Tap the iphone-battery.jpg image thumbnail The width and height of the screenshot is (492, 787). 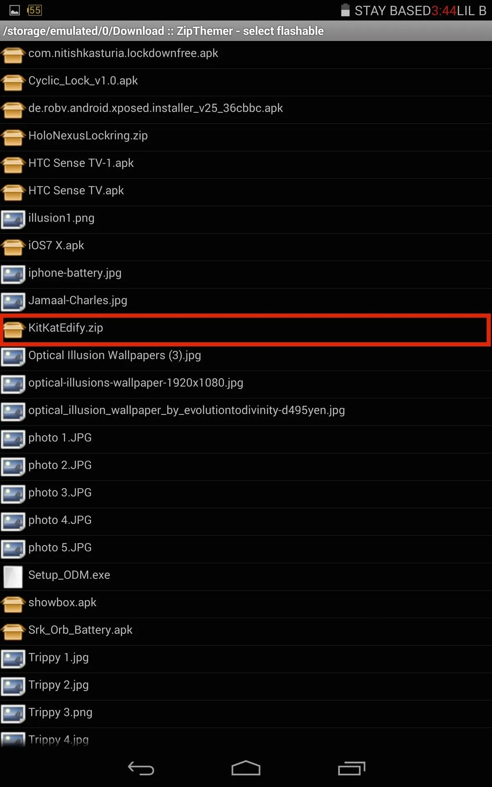click(x=13, y=274)
